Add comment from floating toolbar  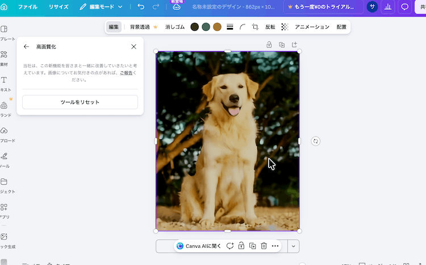tap(230, 246)
